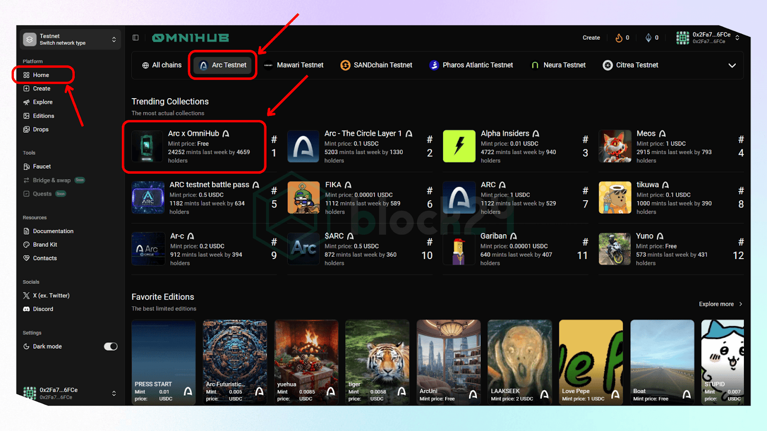Open the Alpha Insiders collection
Viewport: 767px width, 431px height.
coord(505,134)
